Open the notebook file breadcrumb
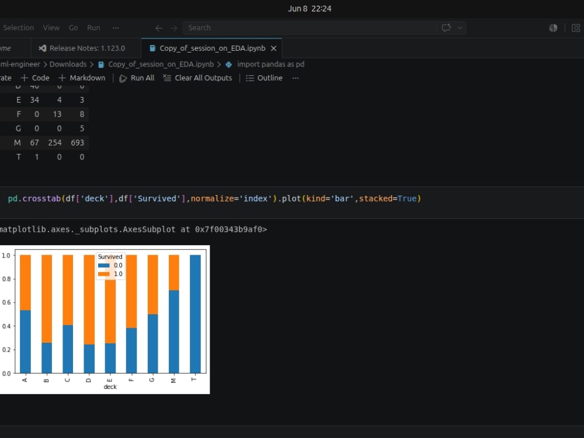 [x=161, y=64]
